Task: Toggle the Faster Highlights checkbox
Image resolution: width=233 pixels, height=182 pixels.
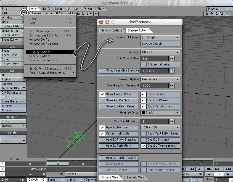Action: click(x=102, y=134)
